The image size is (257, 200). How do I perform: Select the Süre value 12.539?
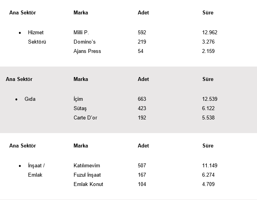tap(209, 99)
